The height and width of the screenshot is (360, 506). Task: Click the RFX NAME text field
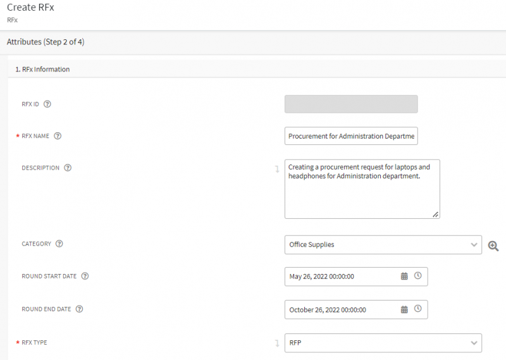coord(351,136)
